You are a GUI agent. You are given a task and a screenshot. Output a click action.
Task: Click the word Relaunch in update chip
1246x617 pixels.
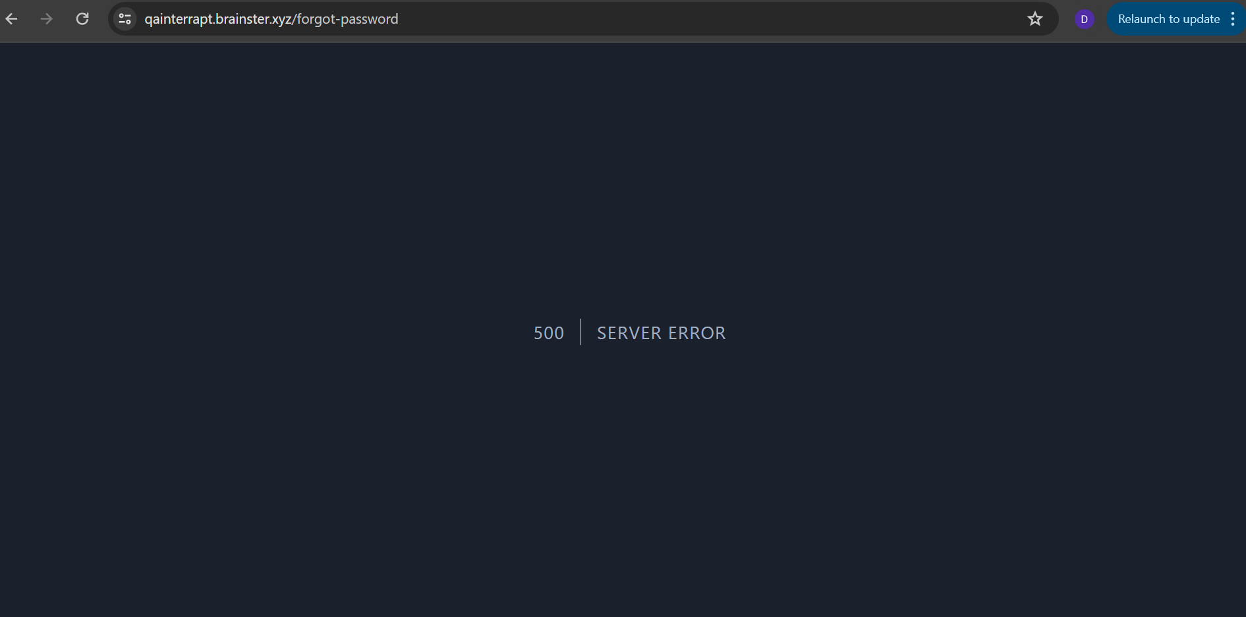(1141, 19)
